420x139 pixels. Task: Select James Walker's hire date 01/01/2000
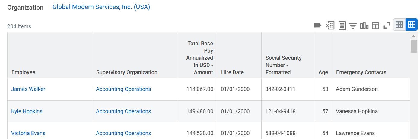coord(235,89)
